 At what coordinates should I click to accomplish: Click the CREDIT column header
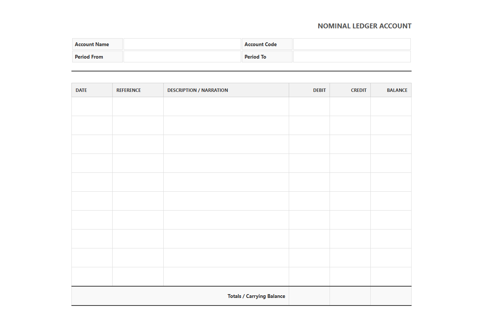tap(350, 90)
